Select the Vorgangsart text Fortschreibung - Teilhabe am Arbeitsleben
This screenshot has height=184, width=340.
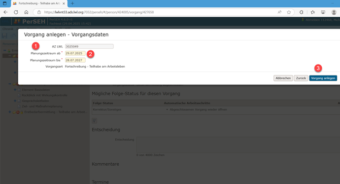tap(95, 67)
